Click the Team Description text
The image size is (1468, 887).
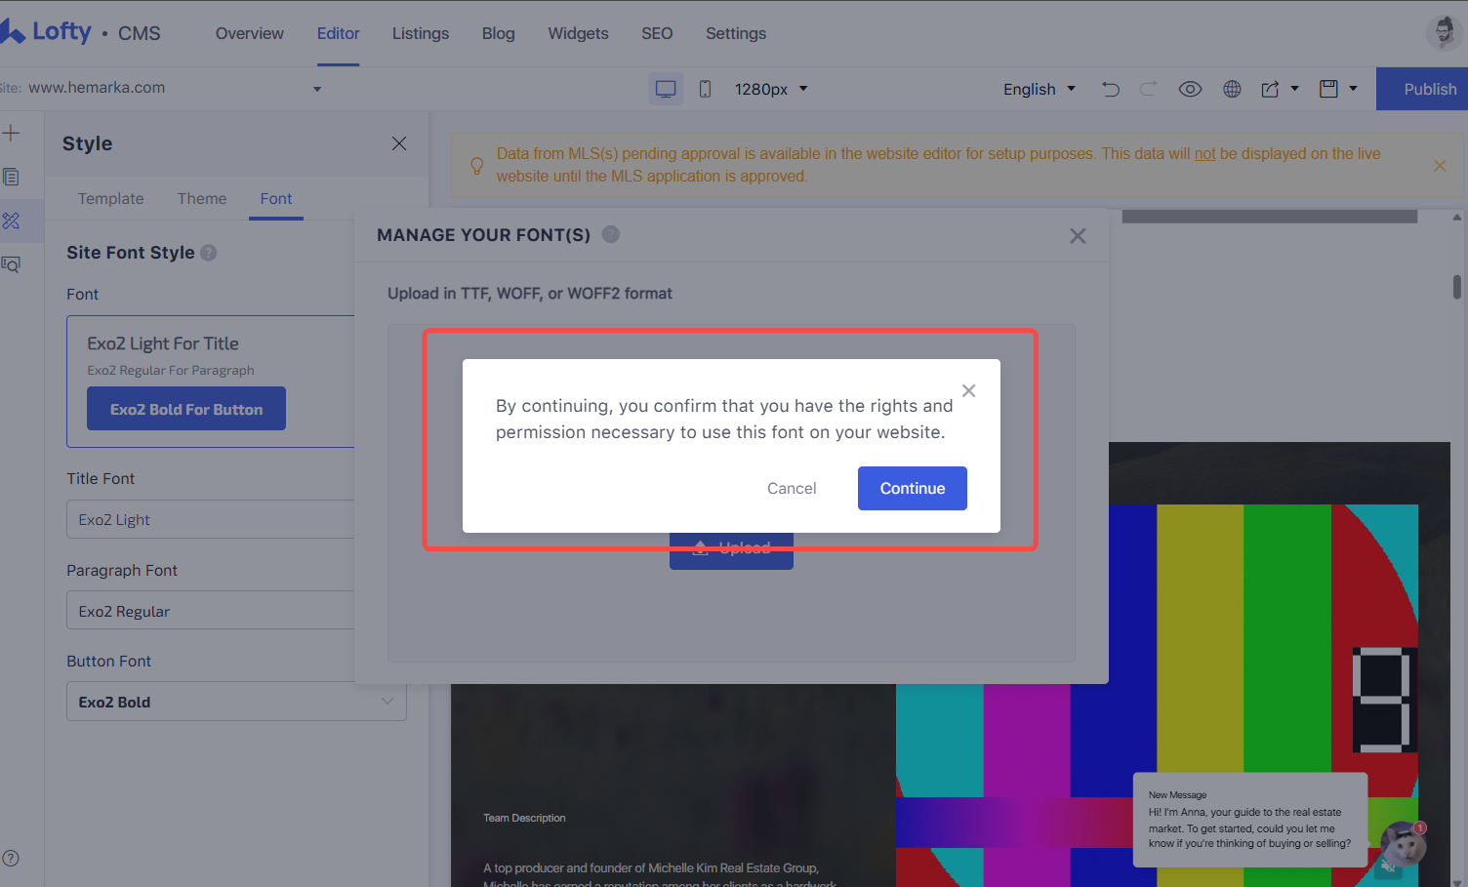524,818
